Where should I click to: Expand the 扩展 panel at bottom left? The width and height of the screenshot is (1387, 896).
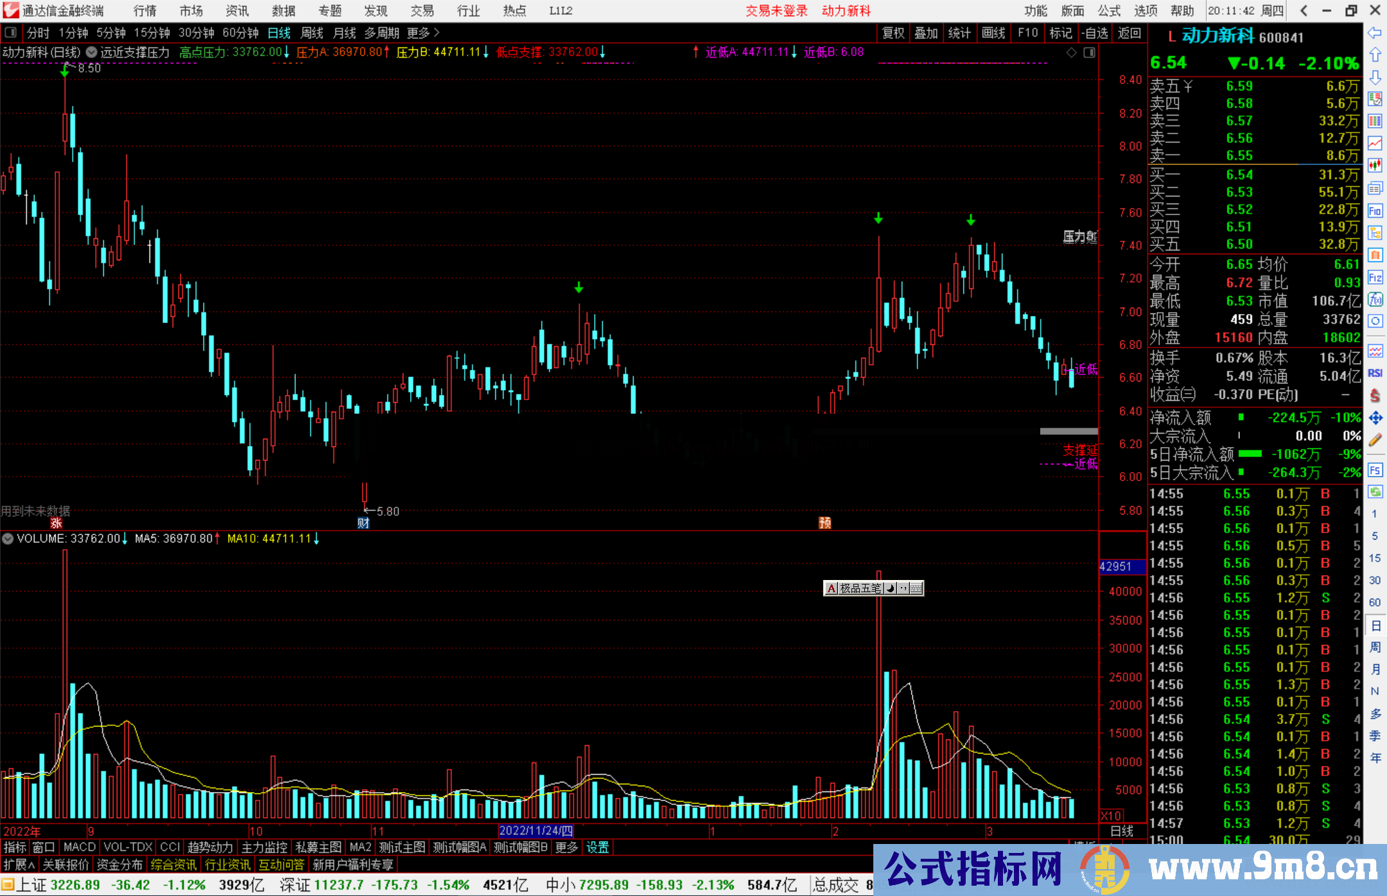coord(19,865)
